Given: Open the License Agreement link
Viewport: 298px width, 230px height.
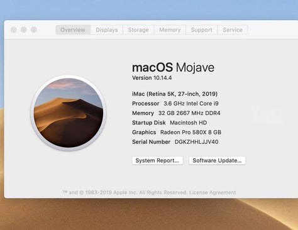Looking at the screenshot, I should (x=212, y=192).
